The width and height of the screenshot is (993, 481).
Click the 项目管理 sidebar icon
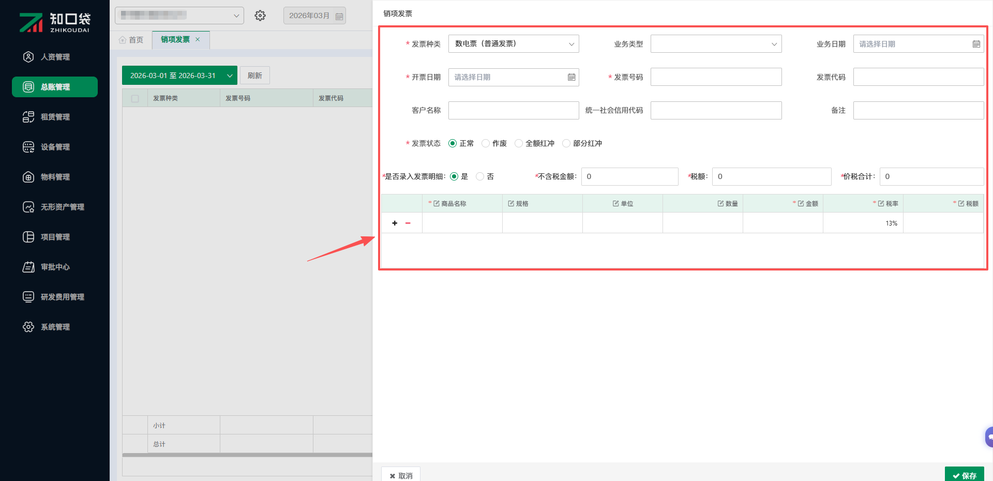[28, 237]
